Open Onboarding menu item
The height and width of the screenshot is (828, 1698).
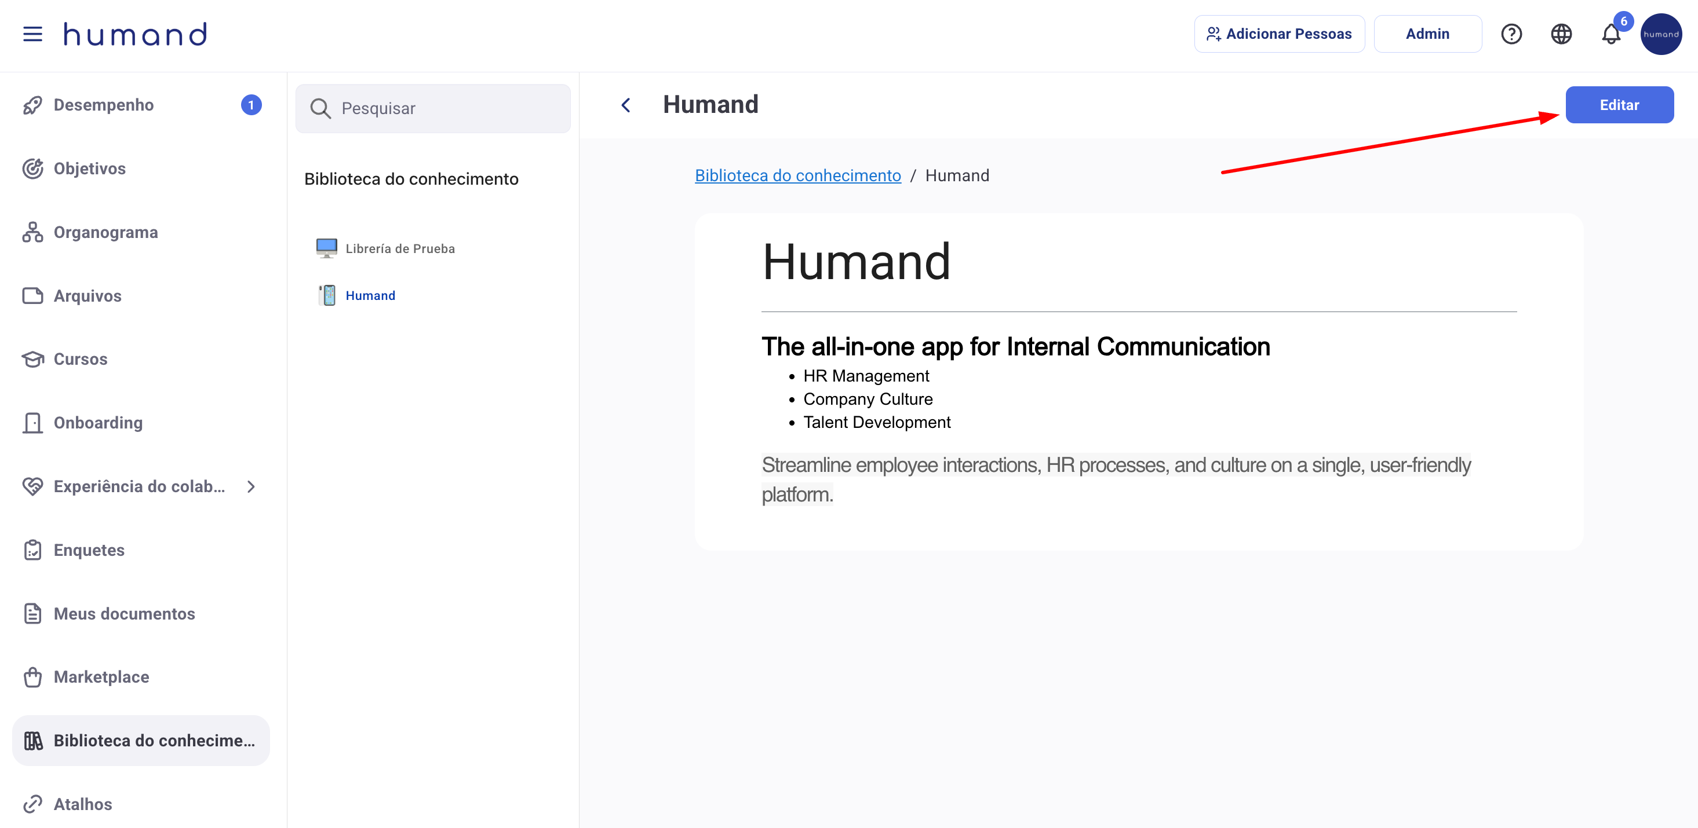(141, 423)
